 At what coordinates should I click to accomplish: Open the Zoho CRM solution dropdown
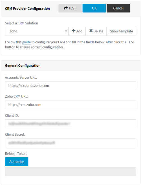(37, 31)
